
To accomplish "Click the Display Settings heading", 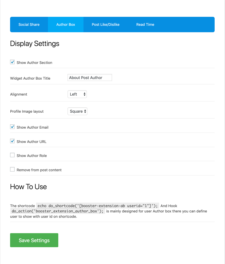I will [35, 43].
